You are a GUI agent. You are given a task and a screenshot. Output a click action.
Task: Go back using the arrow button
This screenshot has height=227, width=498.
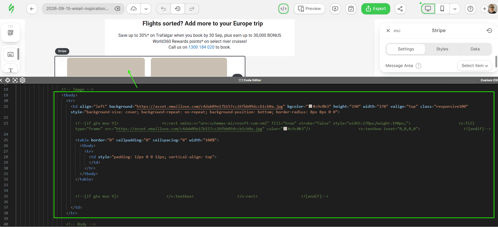(32, 9)
